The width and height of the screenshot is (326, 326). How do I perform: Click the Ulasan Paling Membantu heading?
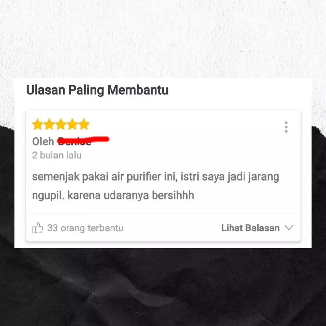[x=97, y=90]
